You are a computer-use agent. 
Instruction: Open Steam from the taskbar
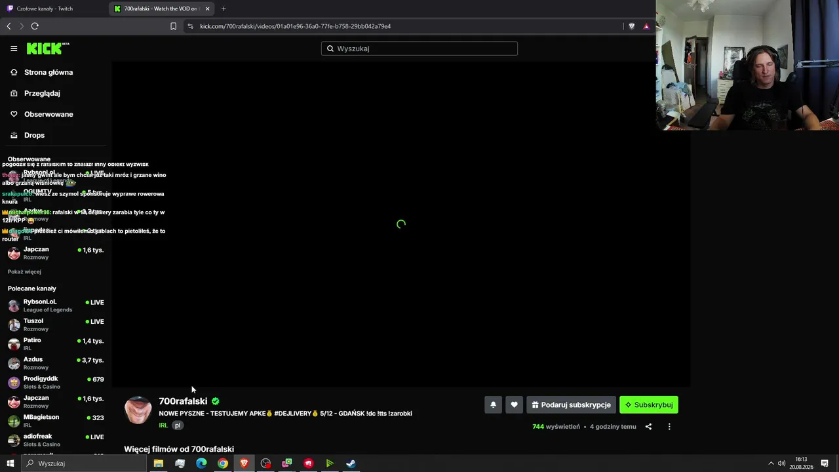[351, 463]
